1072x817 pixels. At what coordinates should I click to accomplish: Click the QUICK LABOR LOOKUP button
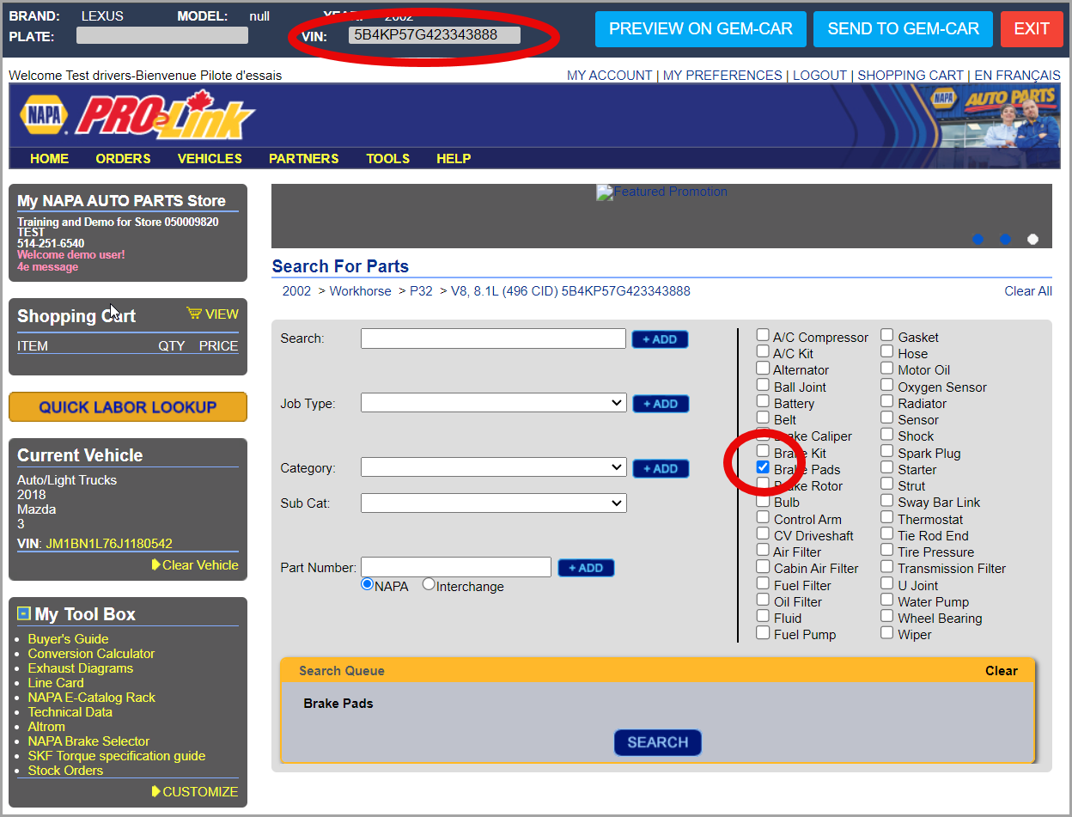pos(128,407)
